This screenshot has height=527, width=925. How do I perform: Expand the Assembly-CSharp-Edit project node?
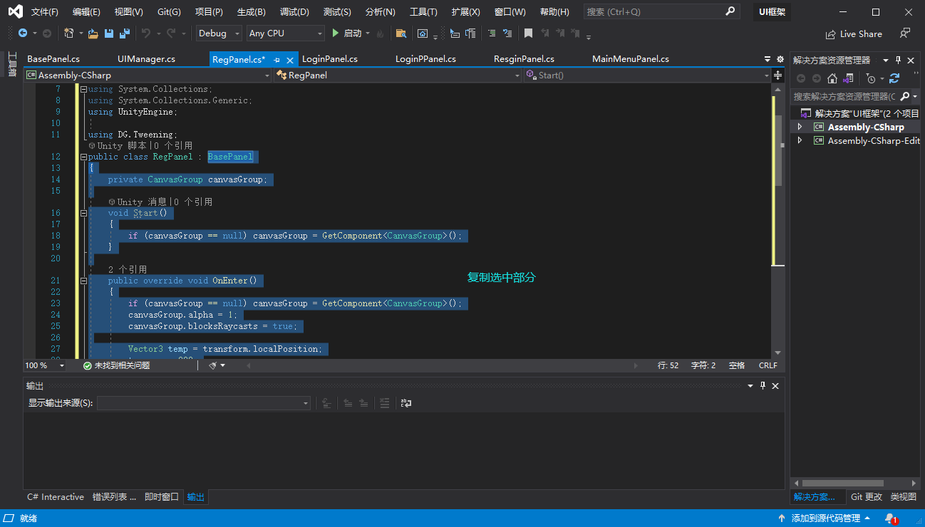click(800, 141)
